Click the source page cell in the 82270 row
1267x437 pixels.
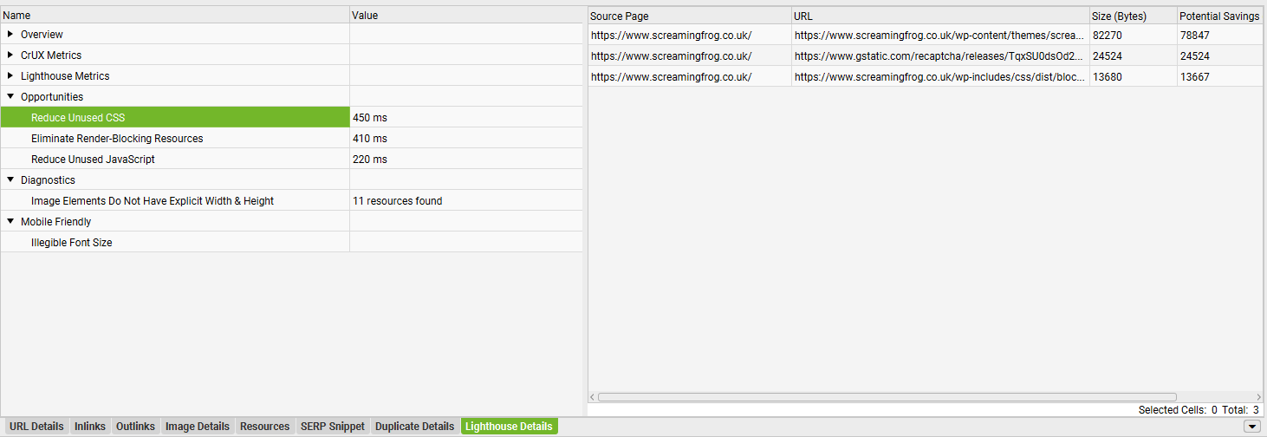point(690,36)
